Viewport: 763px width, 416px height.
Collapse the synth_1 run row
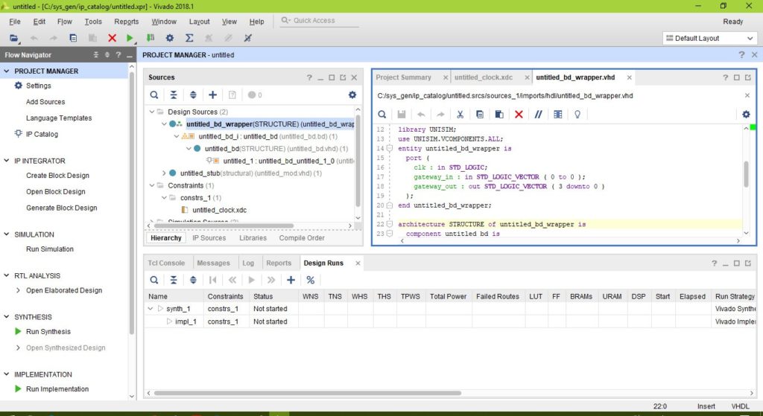coord(151,309)
